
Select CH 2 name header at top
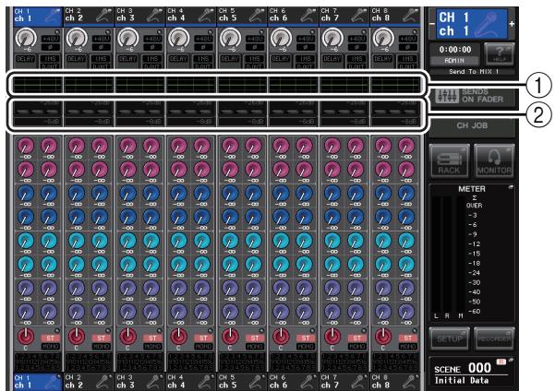tap(89, 15)
